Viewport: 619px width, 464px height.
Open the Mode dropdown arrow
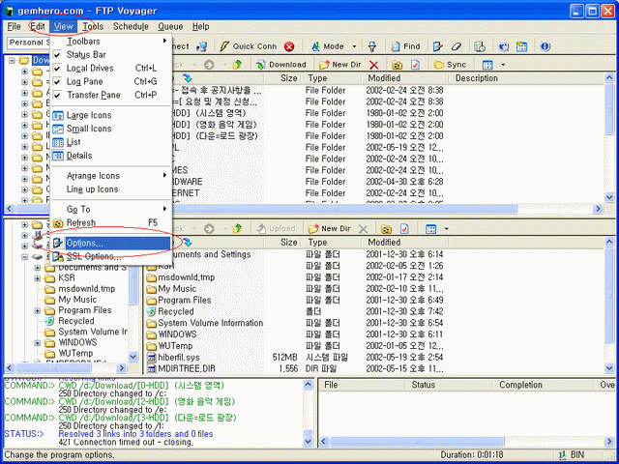click(x=354, y=46)
